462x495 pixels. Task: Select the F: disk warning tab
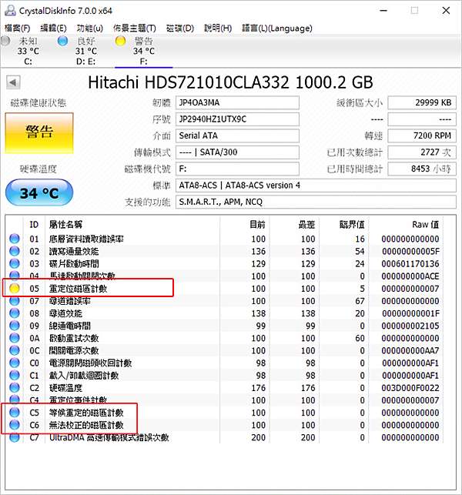click(143, 51)
